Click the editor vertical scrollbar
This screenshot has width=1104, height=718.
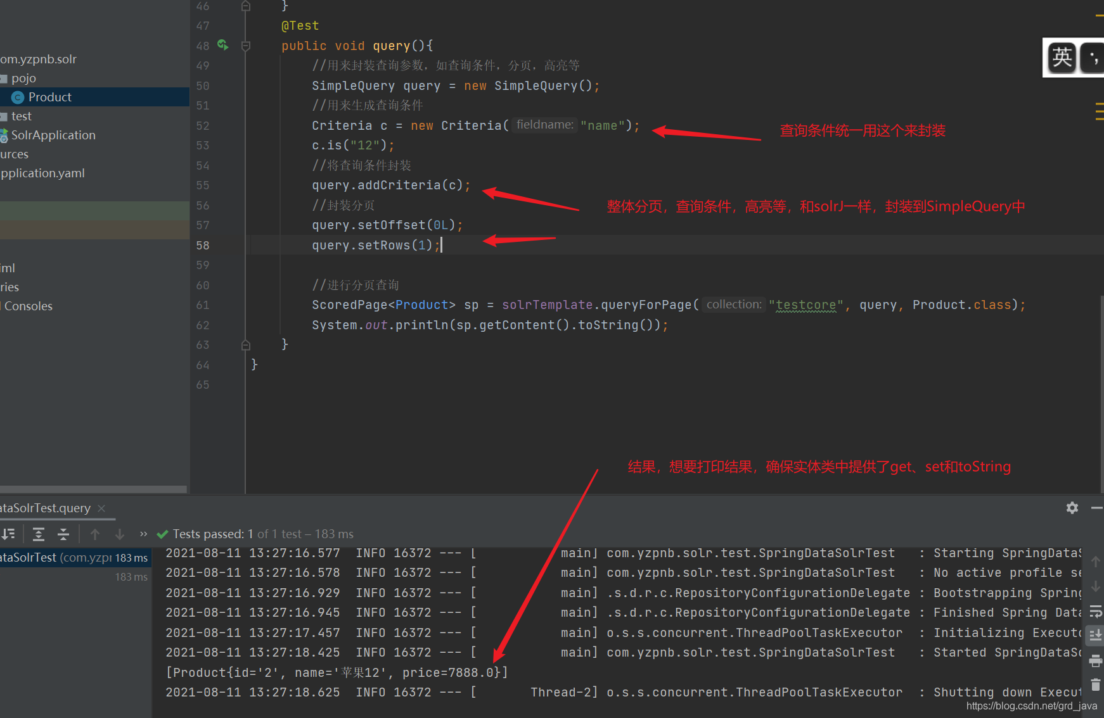tap(1101, 393)
